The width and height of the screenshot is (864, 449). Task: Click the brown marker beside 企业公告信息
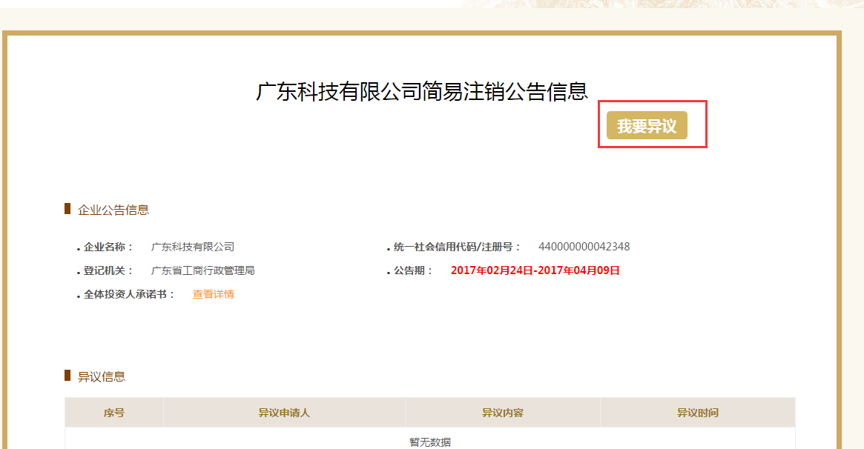(67, 209)
